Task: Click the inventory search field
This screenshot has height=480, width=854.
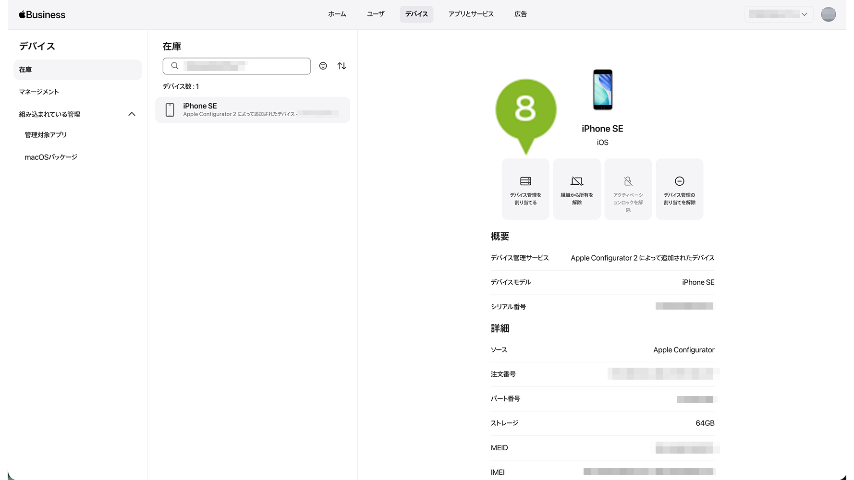Action: 236,66
